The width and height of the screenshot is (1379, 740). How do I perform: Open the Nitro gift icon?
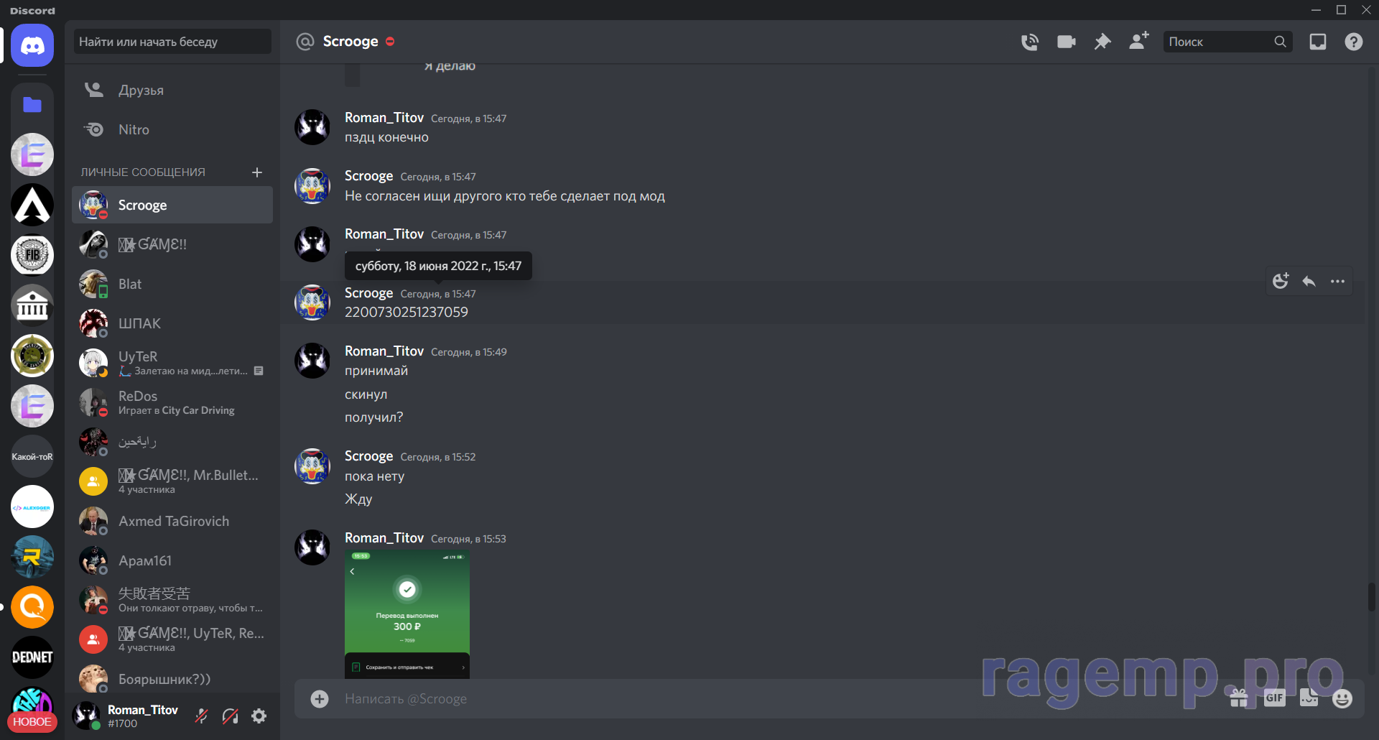(1239, 698)
